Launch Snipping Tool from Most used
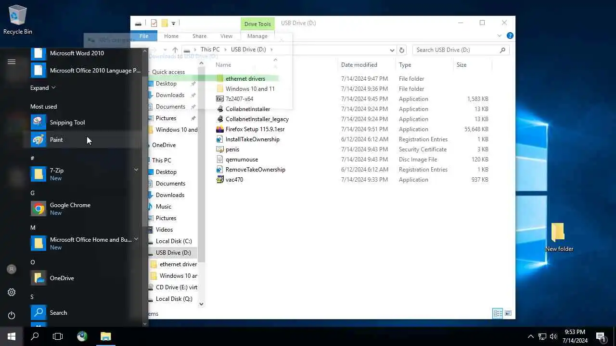 tap(86, 123)
